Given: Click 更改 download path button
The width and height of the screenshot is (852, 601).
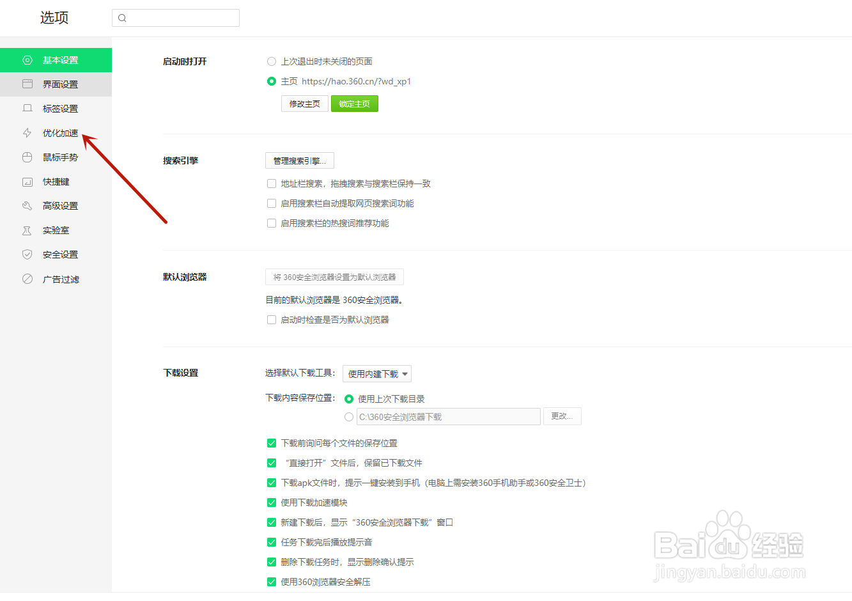Looking at the screenshot, I should pyautogui.click(x=562, y=416).
